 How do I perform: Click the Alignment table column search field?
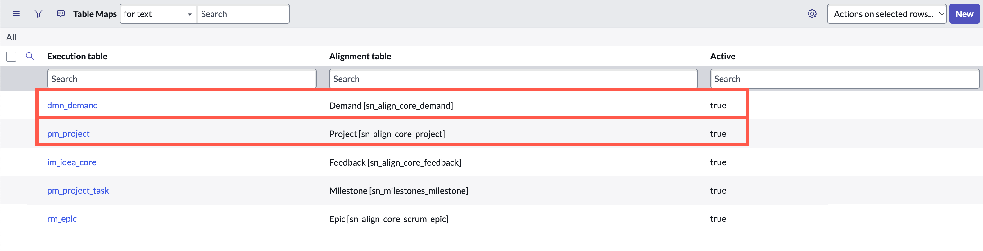pos(513,79)
